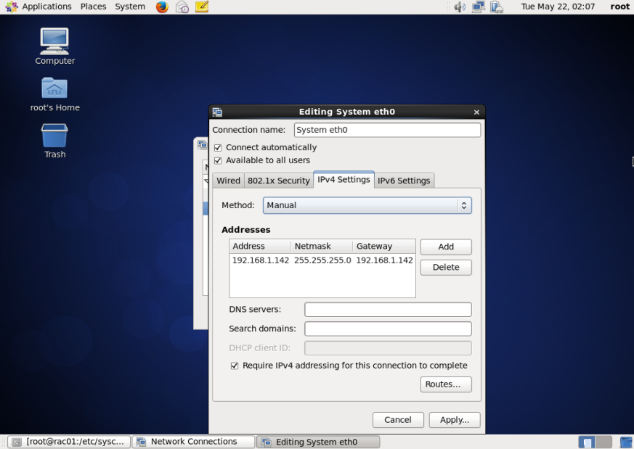Viewport: 634px width, 449px height.
Task: Open the network status icon in the tray
Action: coord(478,7)
